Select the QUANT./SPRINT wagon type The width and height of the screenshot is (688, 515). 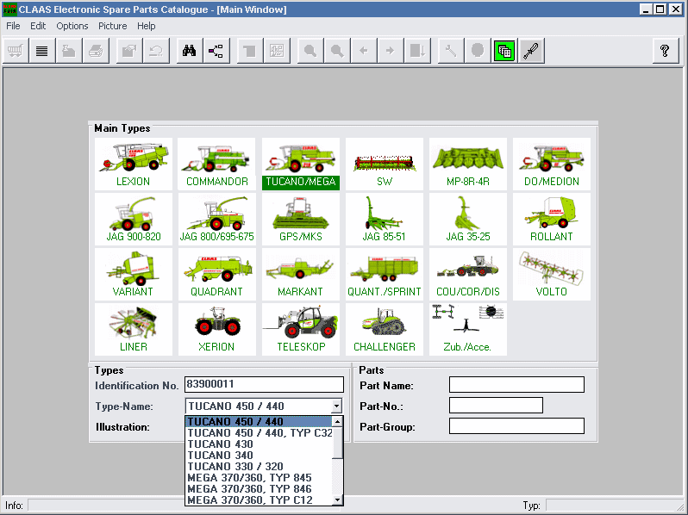tap(385, 275)
